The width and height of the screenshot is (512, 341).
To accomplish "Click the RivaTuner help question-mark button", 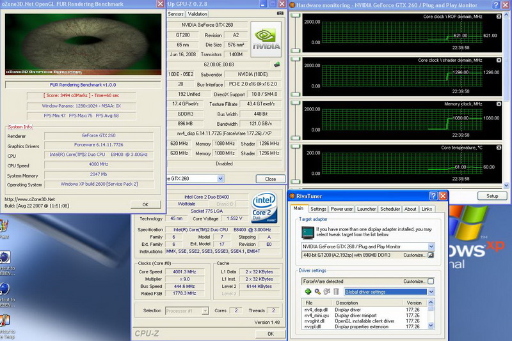I will pos(433,196).
